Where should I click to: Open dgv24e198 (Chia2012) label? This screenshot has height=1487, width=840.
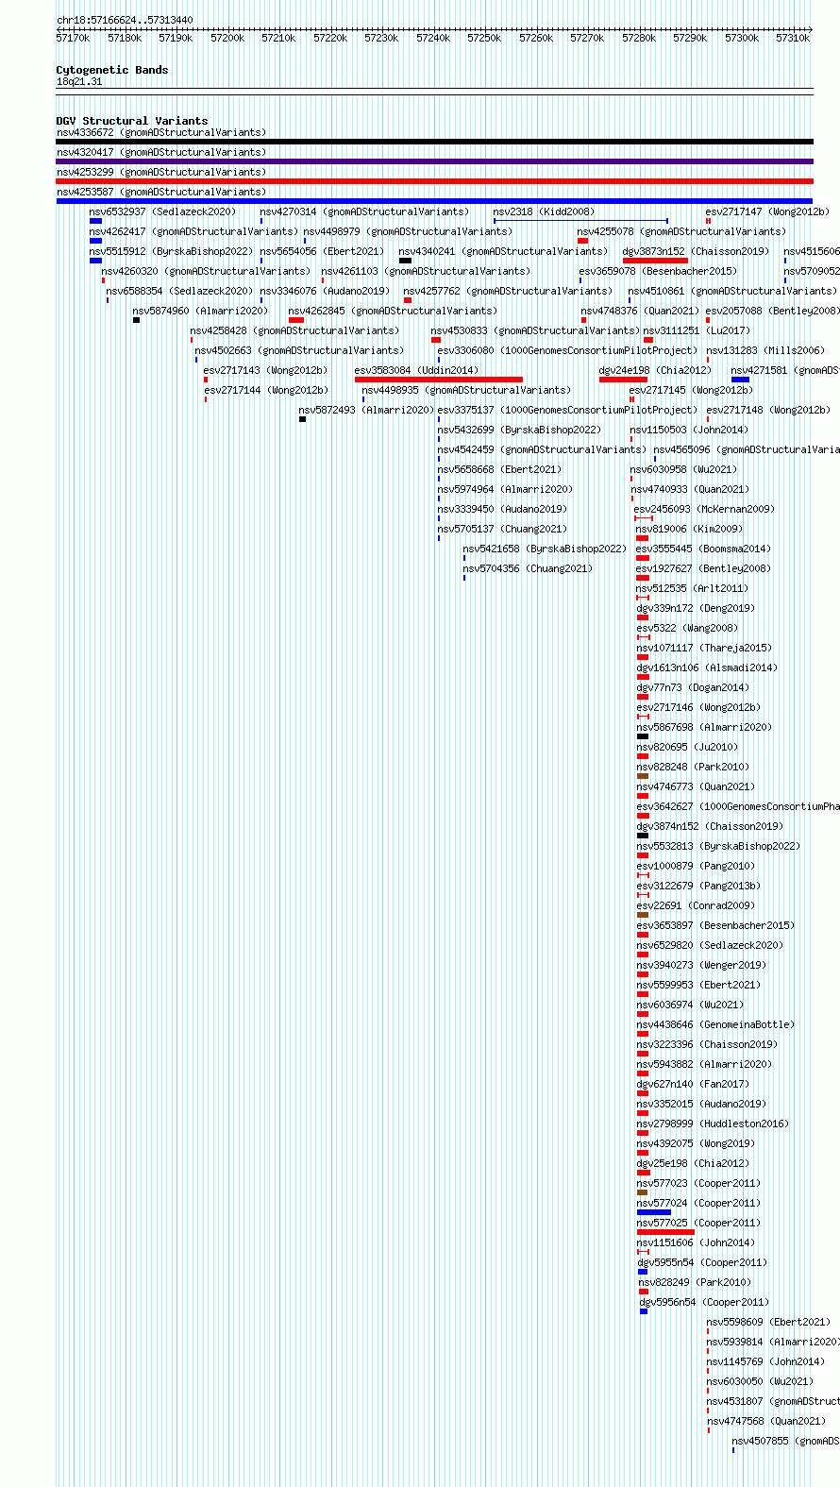[x=655, y=370]
